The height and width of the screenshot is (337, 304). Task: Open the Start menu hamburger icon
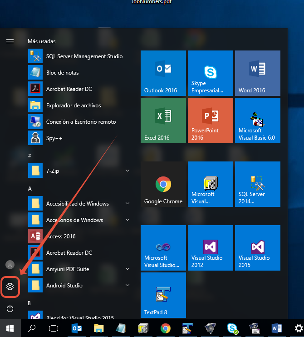[10, 41]
